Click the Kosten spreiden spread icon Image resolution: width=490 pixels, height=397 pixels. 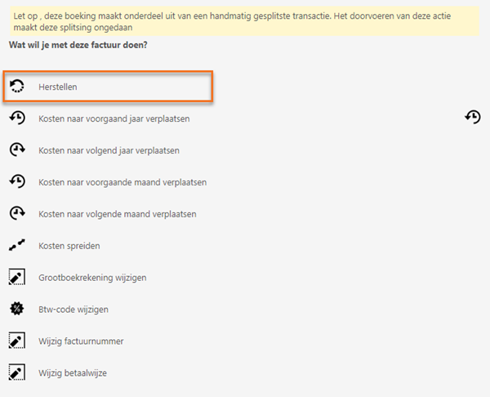coord(17,245)
